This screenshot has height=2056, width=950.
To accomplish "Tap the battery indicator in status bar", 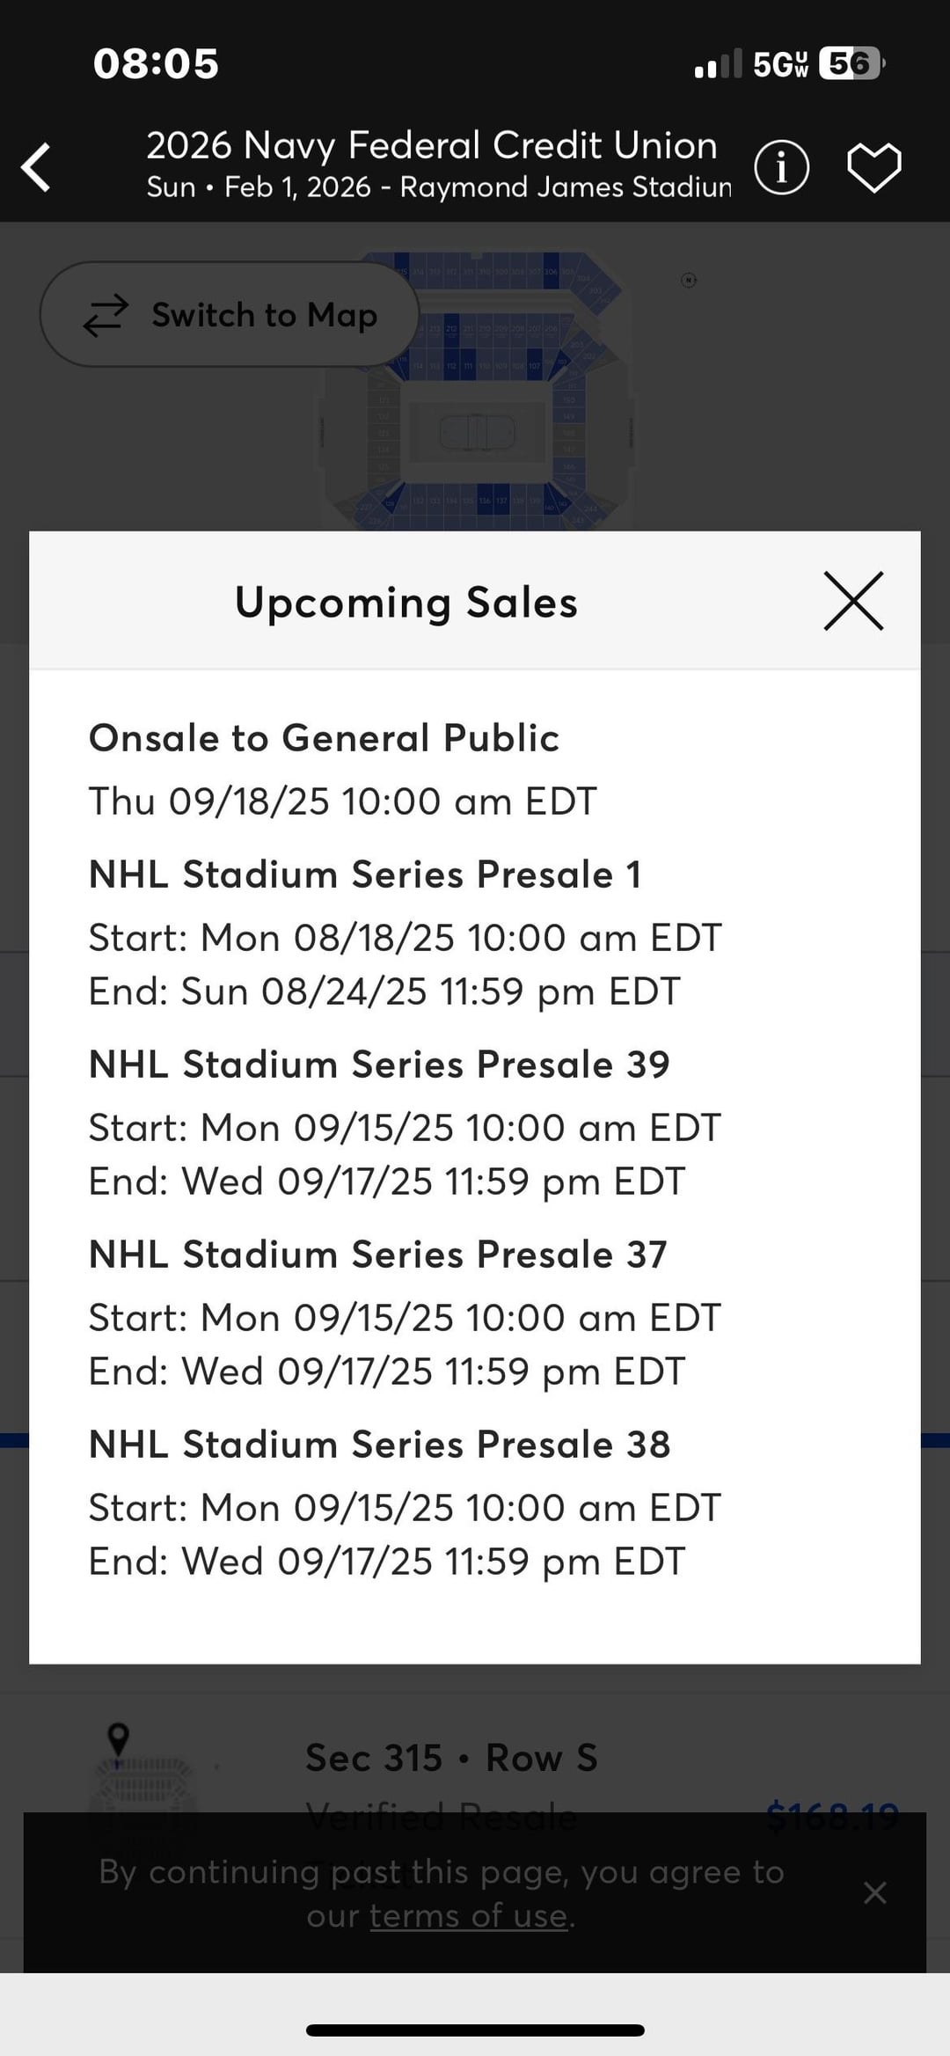I will point(850,63).
